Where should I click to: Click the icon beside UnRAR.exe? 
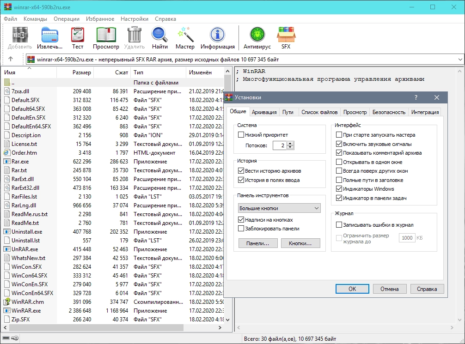pyautogui.click(x=7, y=249)
